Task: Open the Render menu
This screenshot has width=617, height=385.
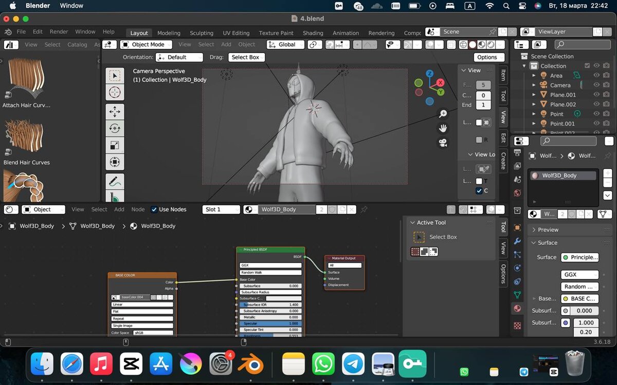Action: coord(58,32)
